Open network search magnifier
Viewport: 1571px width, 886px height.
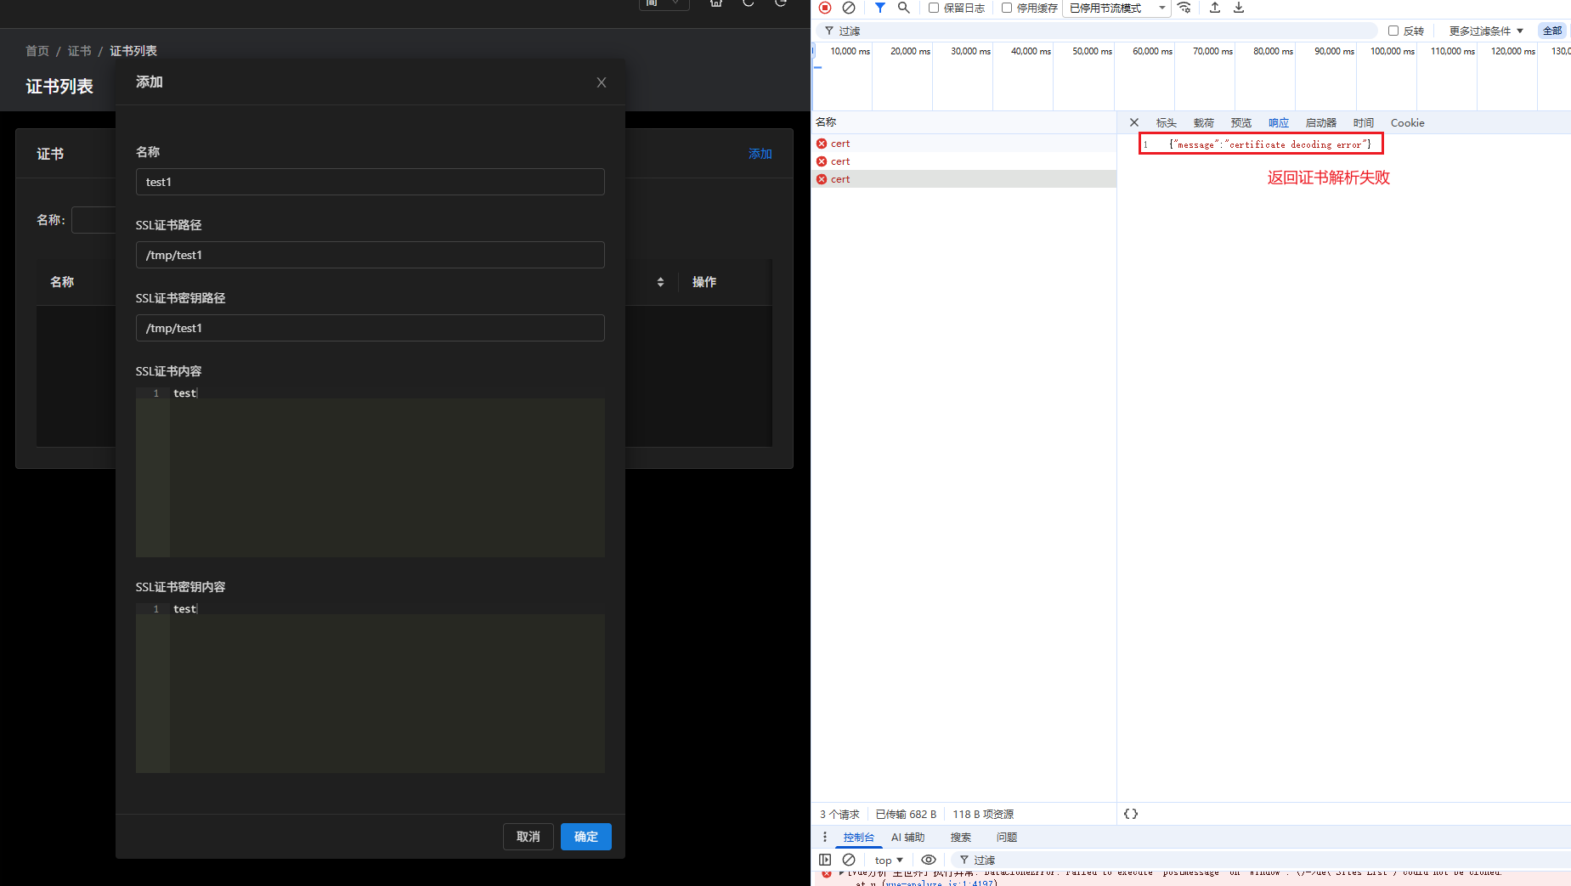click(904, 8)
